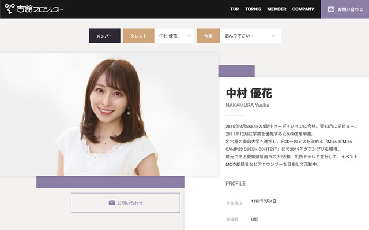Image resolution: width=369 pixels, height=230 pixels.
Task: Open the 選んで下さい writer dropdown
Action: click(x=250, y=36)
